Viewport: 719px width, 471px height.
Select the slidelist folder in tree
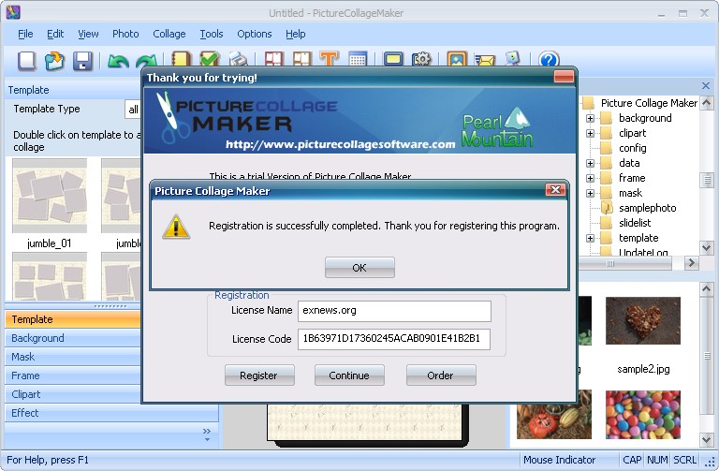635,223
